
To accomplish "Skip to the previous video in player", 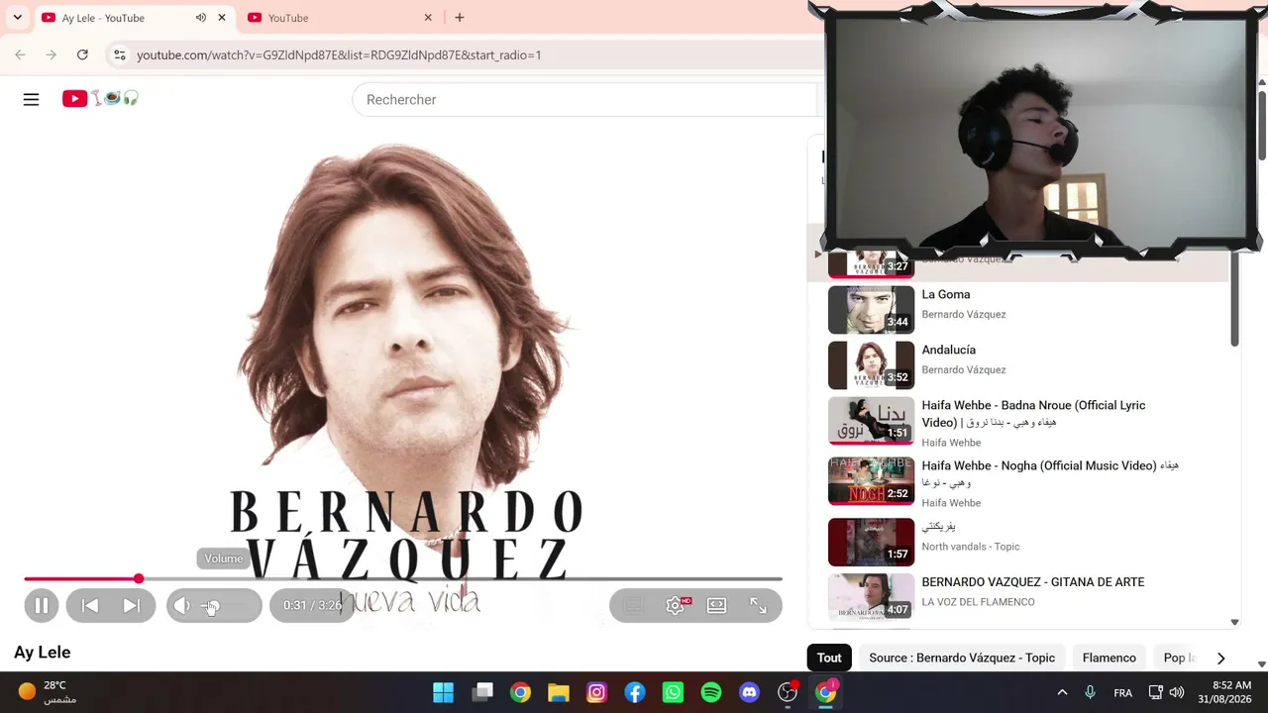I will click(x=89, y=606).
